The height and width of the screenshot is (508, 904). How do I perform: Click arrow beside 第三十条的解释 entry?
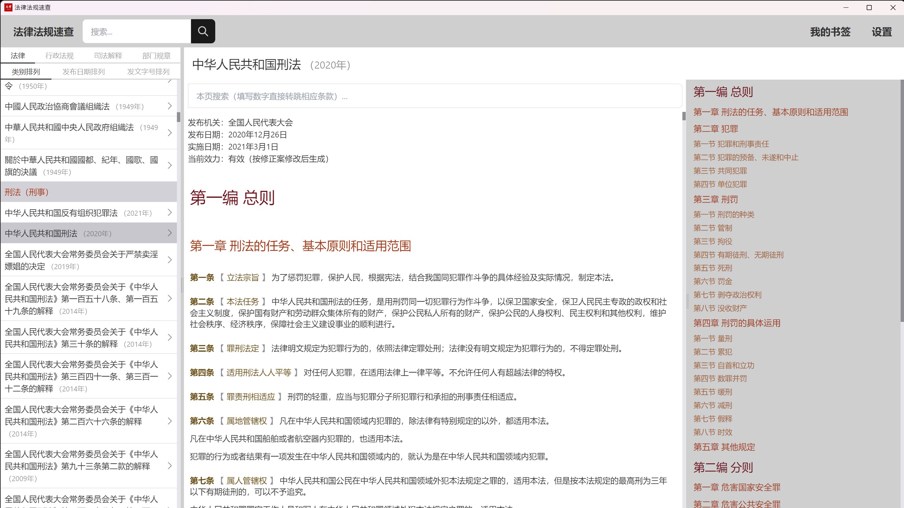169,337
